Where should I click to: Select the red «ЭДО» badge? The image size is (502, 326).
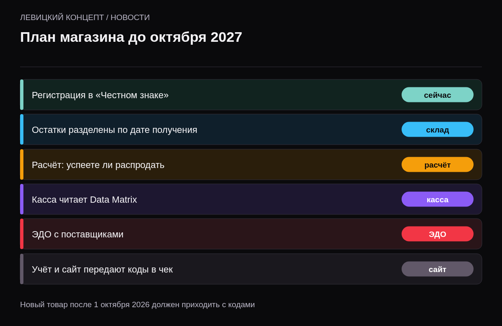(x=438, y=234)
